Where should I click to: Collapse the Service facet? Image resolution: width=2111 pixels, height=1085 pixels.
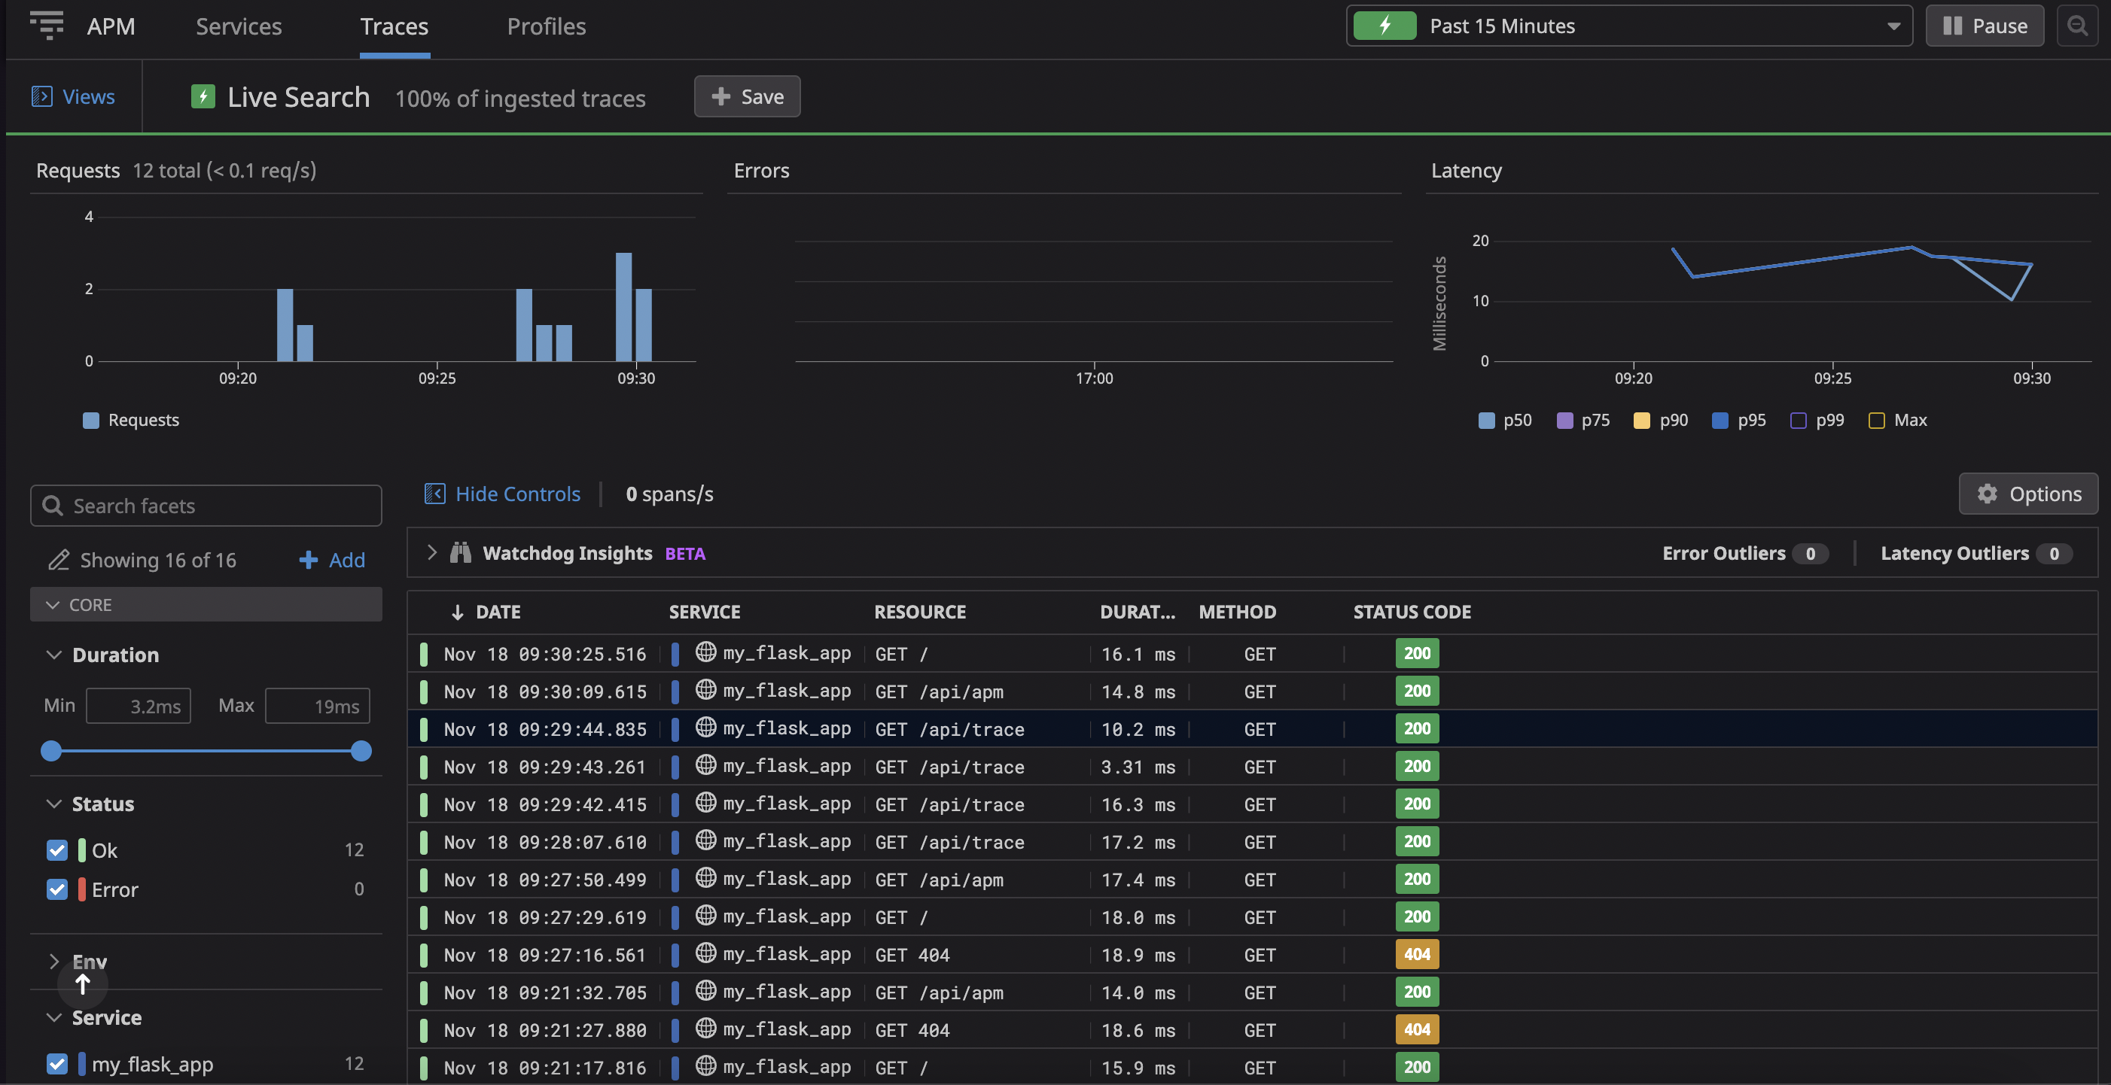coord(54,1018)
